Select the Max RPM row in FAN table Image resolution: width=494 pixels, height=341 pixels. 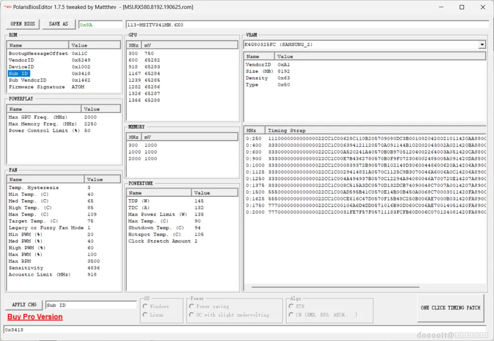(x=20, y=262)
